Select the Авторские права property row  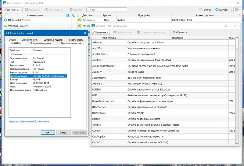(x=38, y=76)
